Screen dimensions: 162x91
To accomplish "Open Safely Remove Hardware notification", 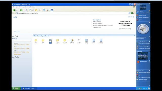I will pyautogui.click(x=143, y=44).
